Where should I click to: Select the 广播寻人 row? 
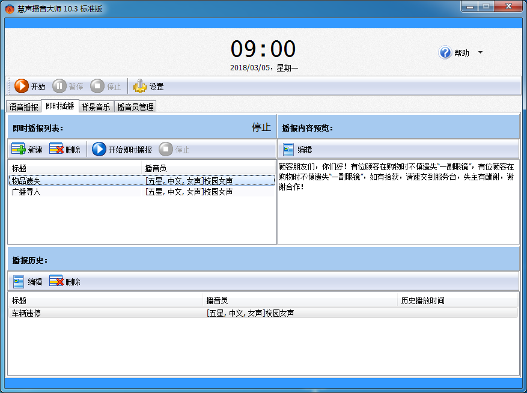[141, 192]
